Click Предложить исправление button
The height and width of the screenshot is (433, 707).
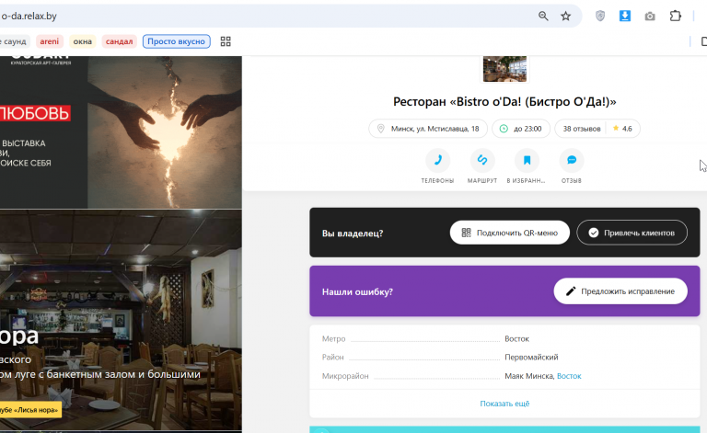(620, 291)
